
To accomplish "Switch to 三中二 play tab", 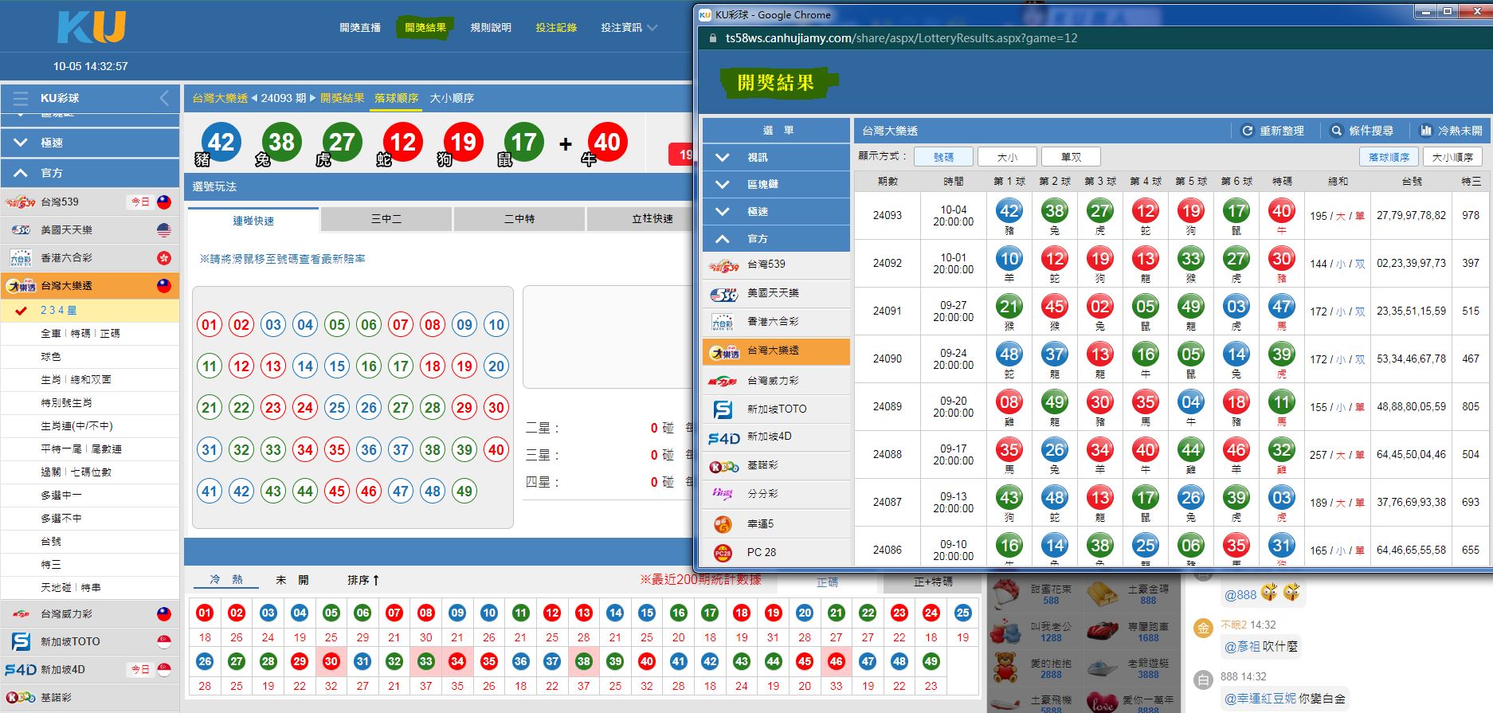I will [386, 219].
